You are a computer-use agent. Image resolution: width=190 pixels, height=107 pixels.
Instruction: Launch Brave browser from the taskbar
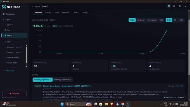111,104
